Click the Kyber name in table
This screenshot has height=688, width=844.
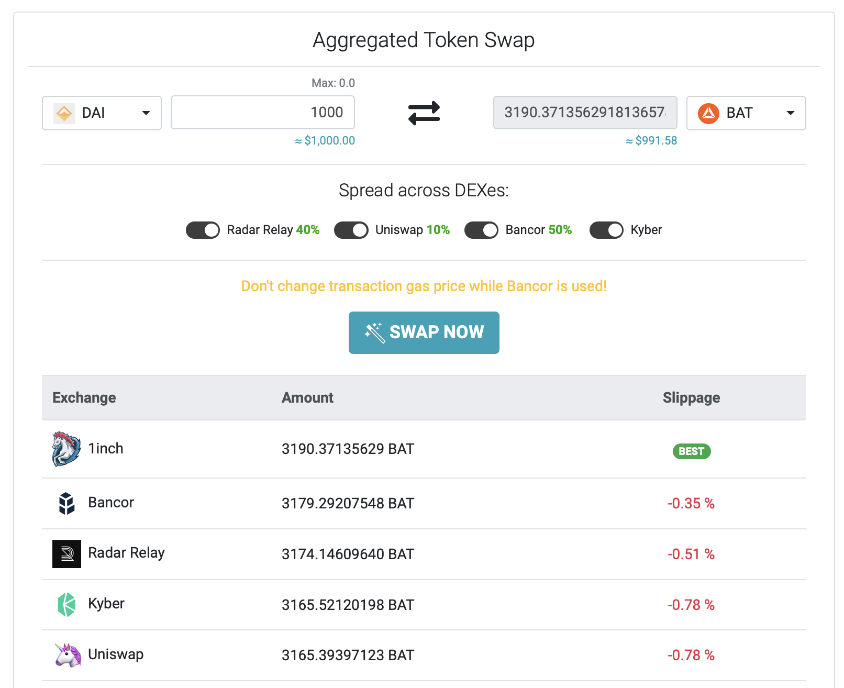click(106, 604)
